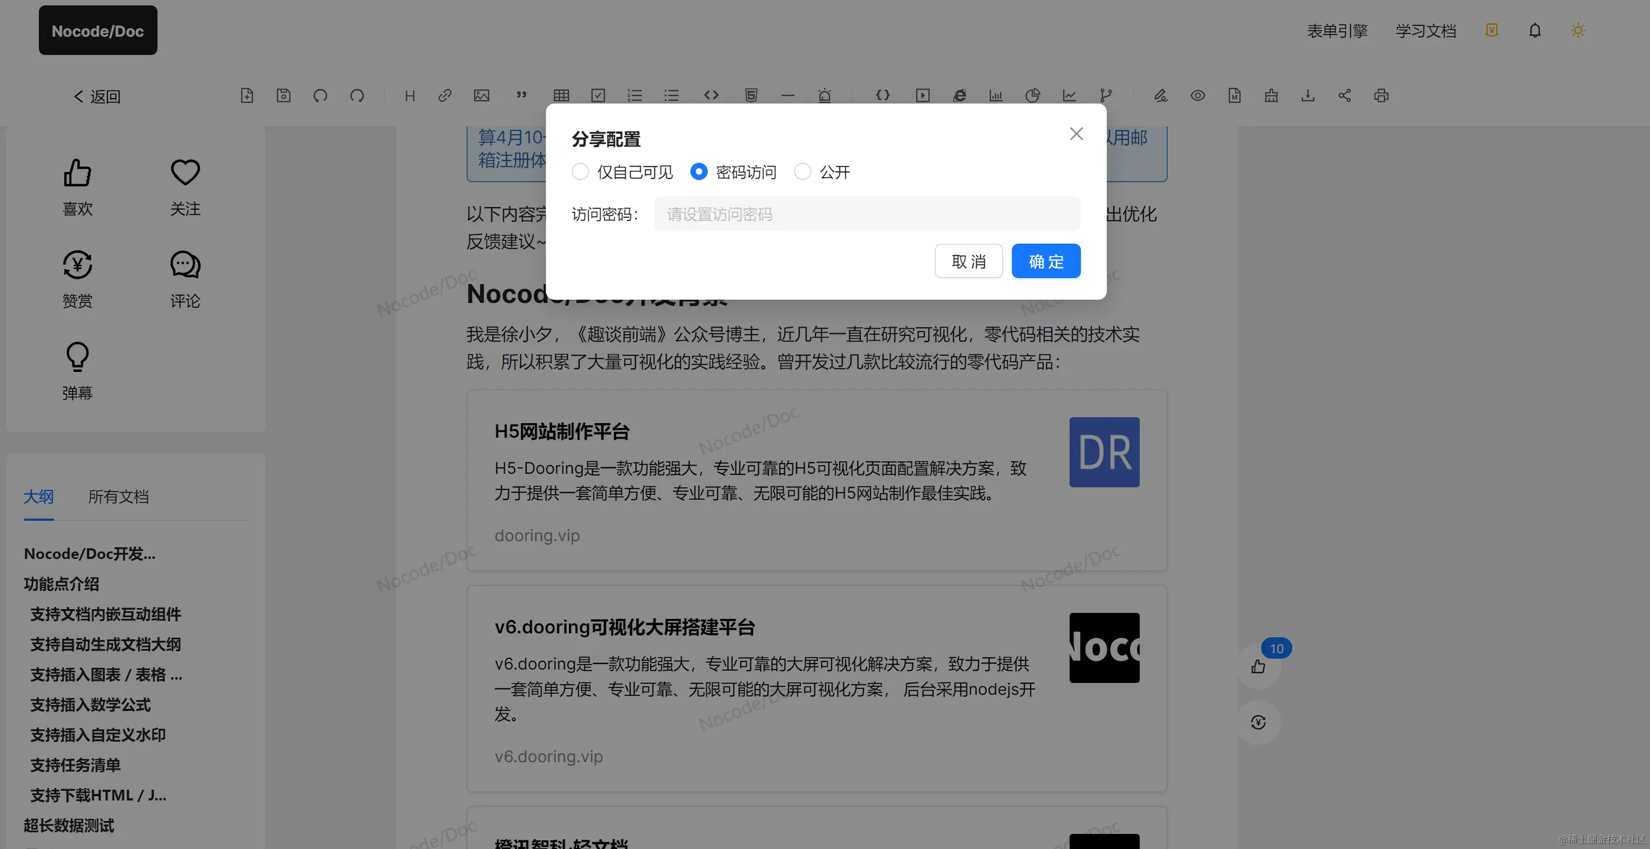Insert a heading with the H icon
1650x849 pixels.
(410, 95)
